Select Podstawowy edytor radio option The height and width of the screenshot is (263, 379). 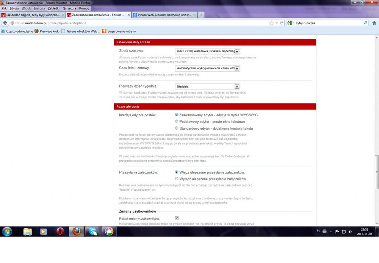point(177,122)
